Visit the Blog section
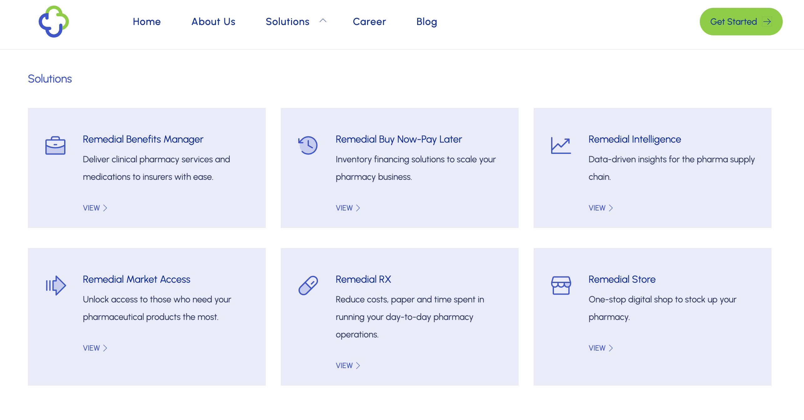Viewport: 804px width, 420px height. tap(426, 22)
